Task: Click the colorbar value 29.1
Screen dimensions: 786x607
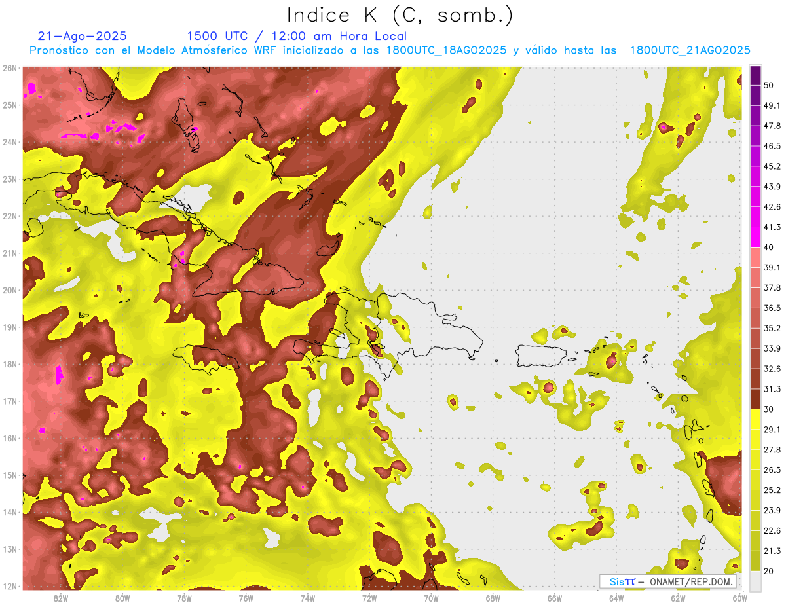Action: click(772, 430)
